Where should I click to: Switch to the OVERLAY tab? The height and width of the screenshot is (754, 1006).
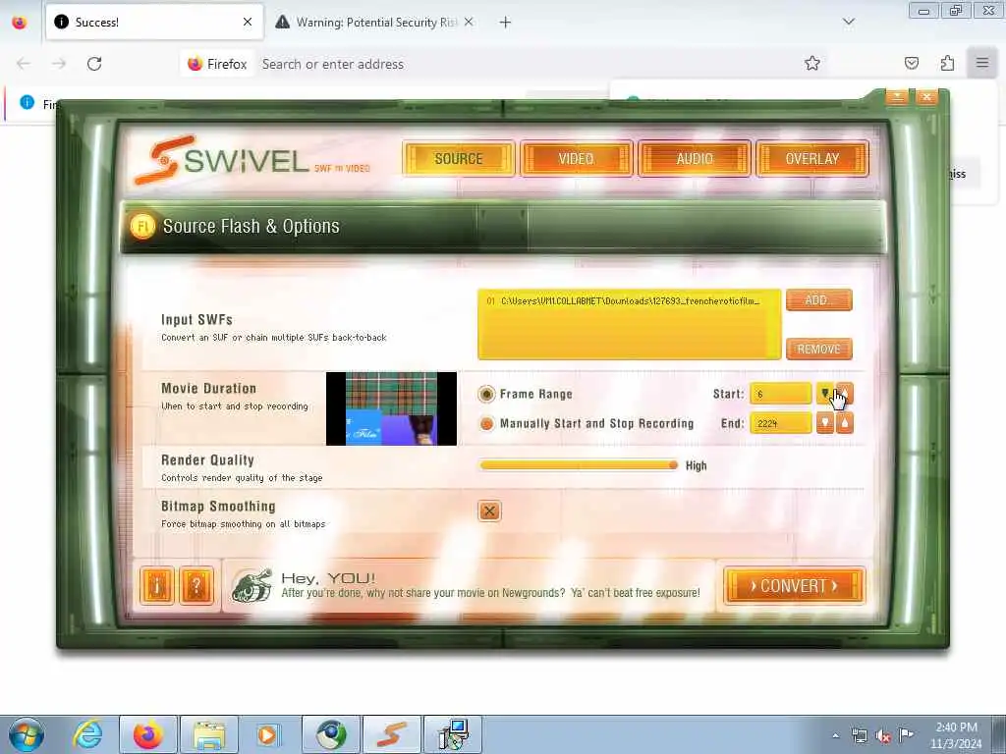pyautogui.click(x=812, y=158)
